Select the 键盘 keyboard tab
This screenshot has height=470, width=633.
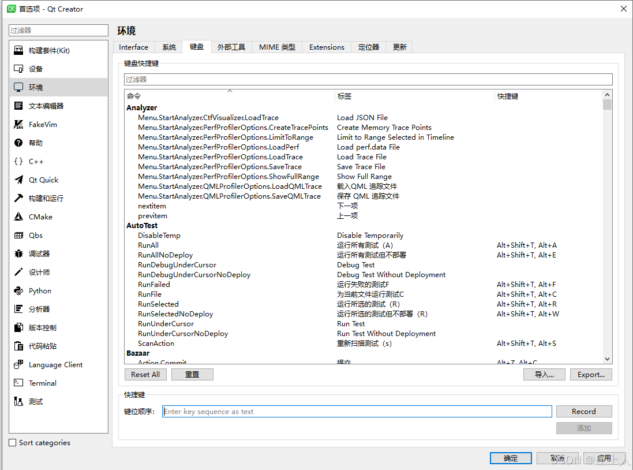(x=197, y=46)
